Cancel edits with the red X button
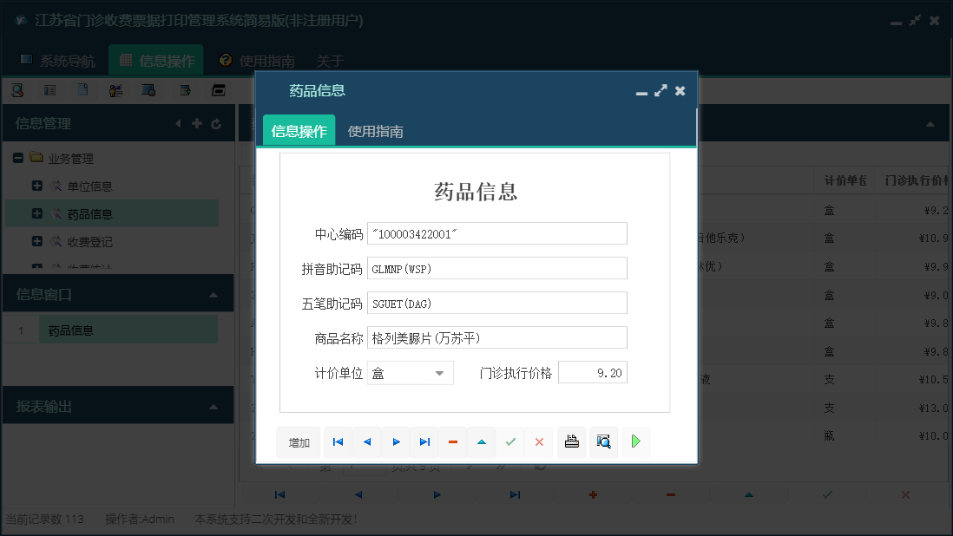 (539, 441)
